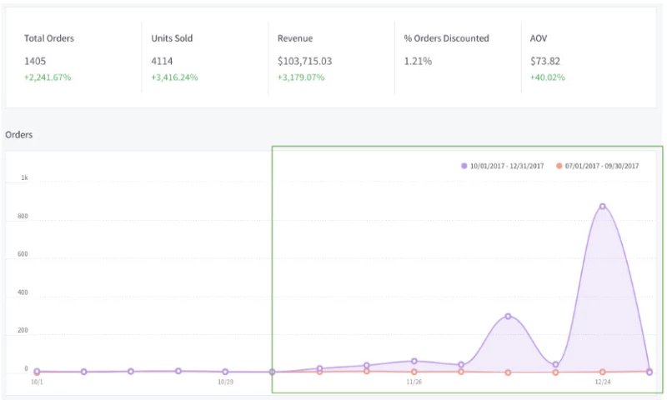
Task: Select the highest purple data point near 12/24
Action: coord(602,206)
